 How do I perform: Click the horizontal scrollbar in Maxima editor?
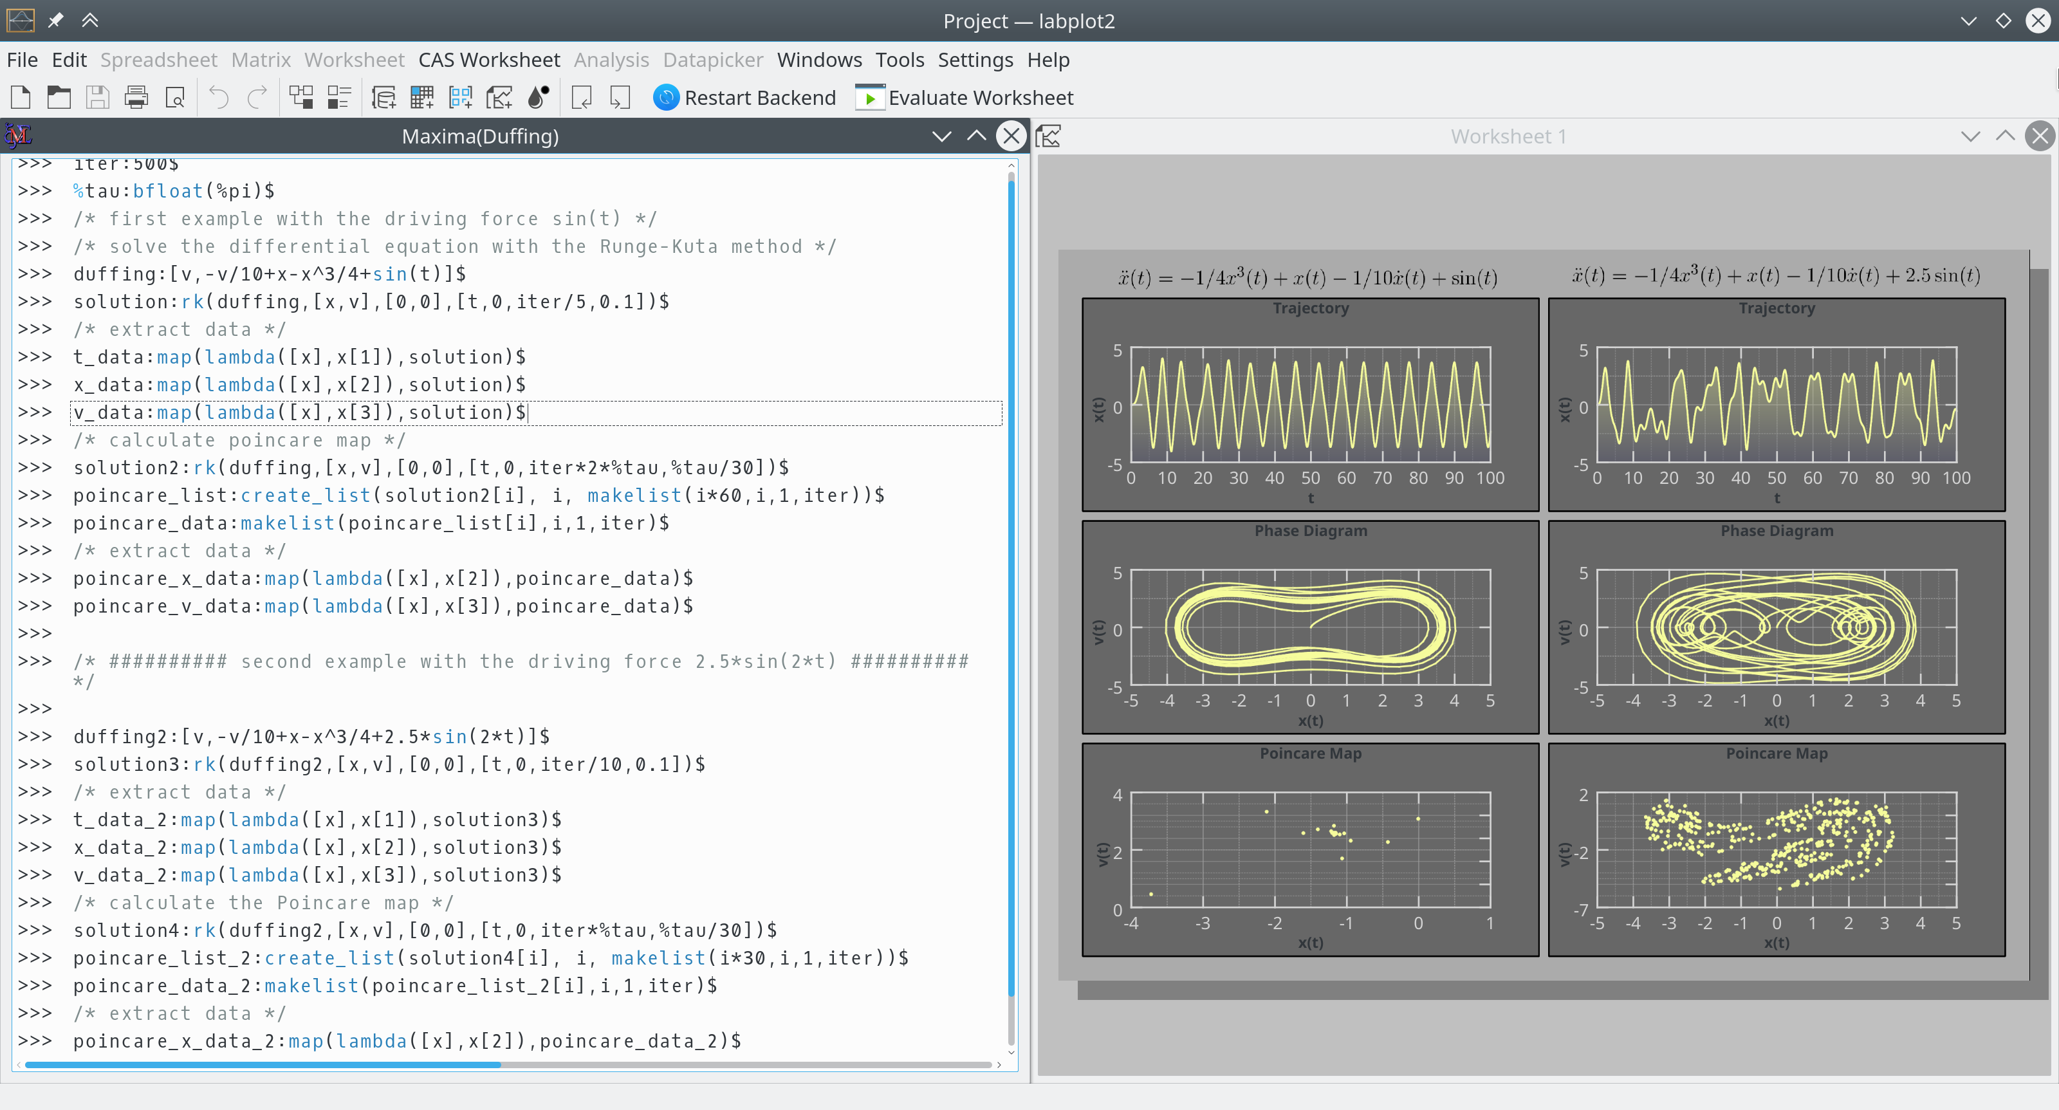tap(264, 1064)
